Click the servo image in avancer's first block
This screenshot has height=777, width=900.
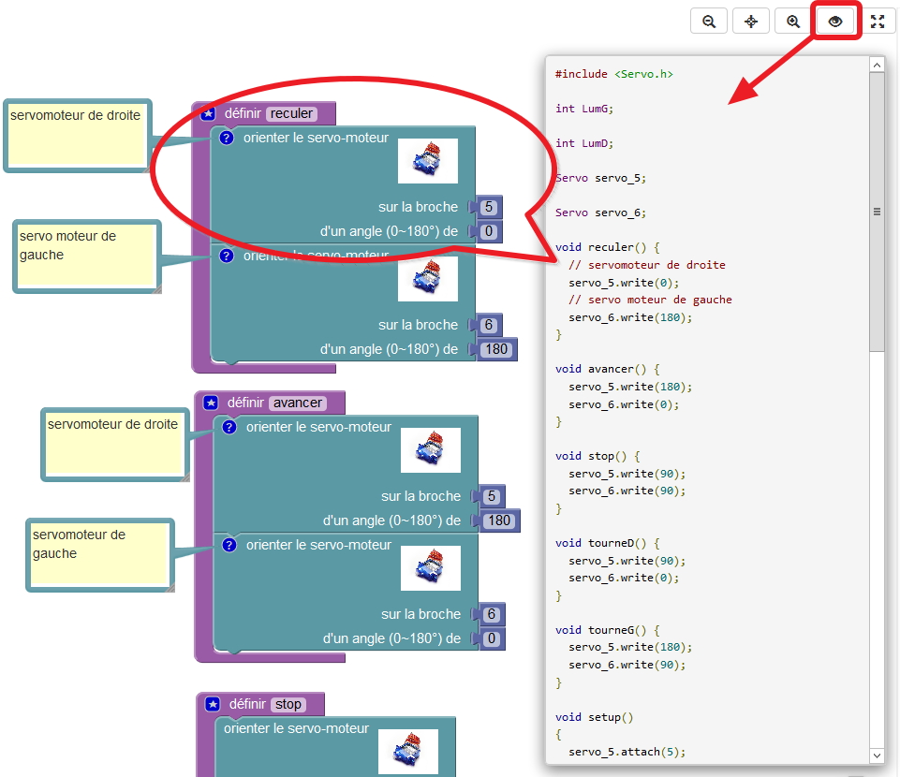(x=430, y=450)
